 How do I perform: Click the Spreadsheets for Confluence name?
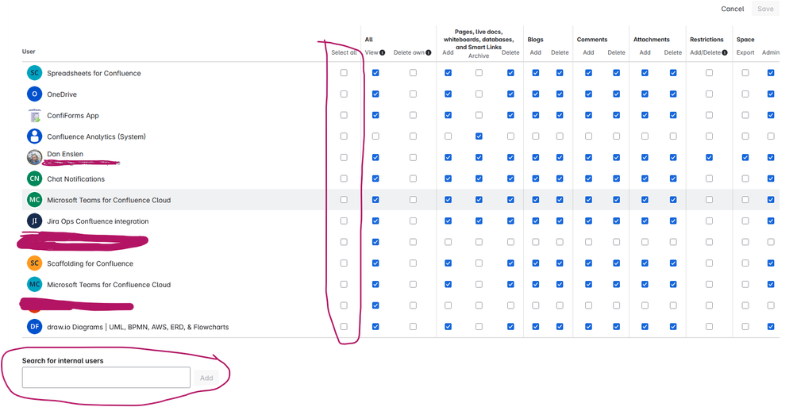(94, 73)
